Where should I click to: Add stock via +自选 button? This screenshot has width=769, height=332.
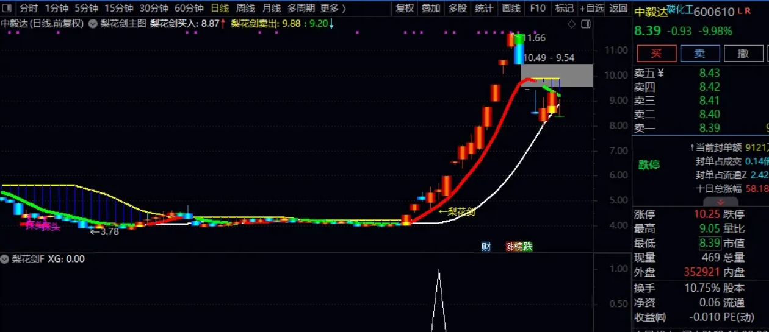(591, 9)
